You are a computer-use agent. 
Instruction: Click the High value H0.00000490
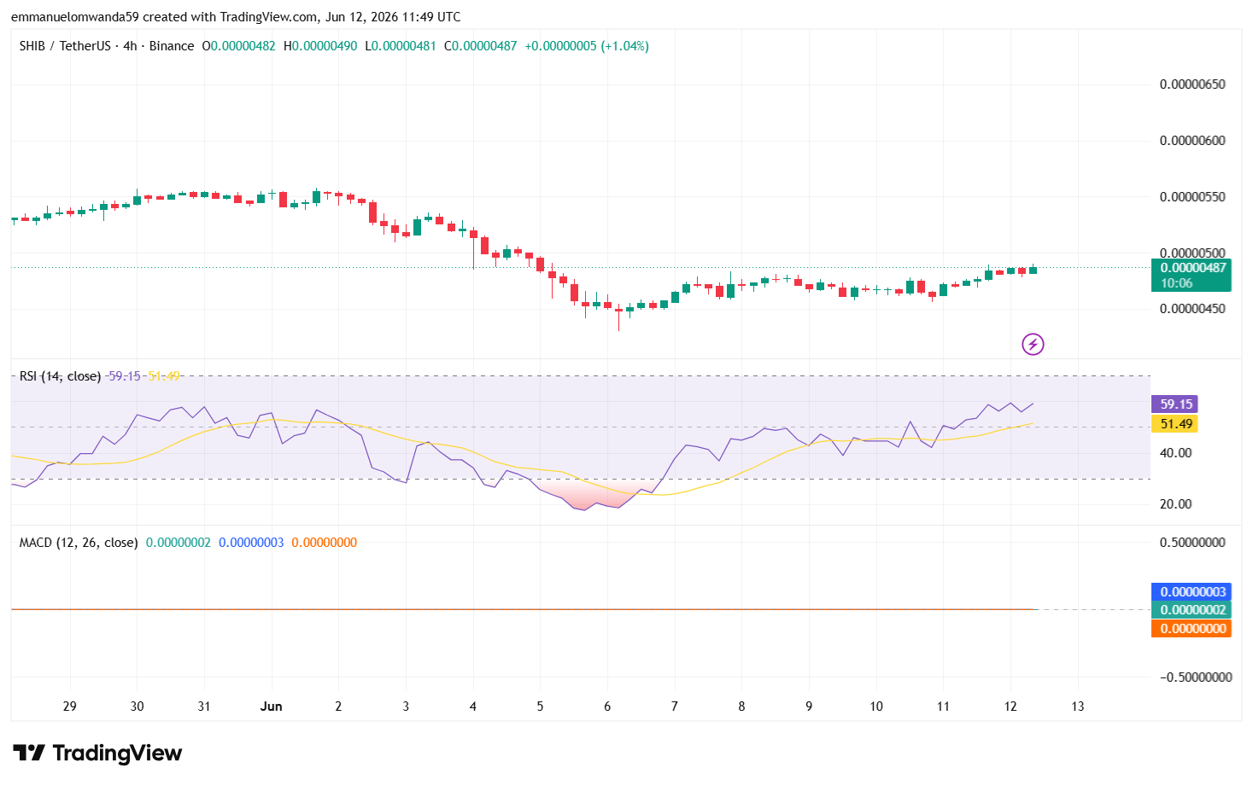(320, 46)
